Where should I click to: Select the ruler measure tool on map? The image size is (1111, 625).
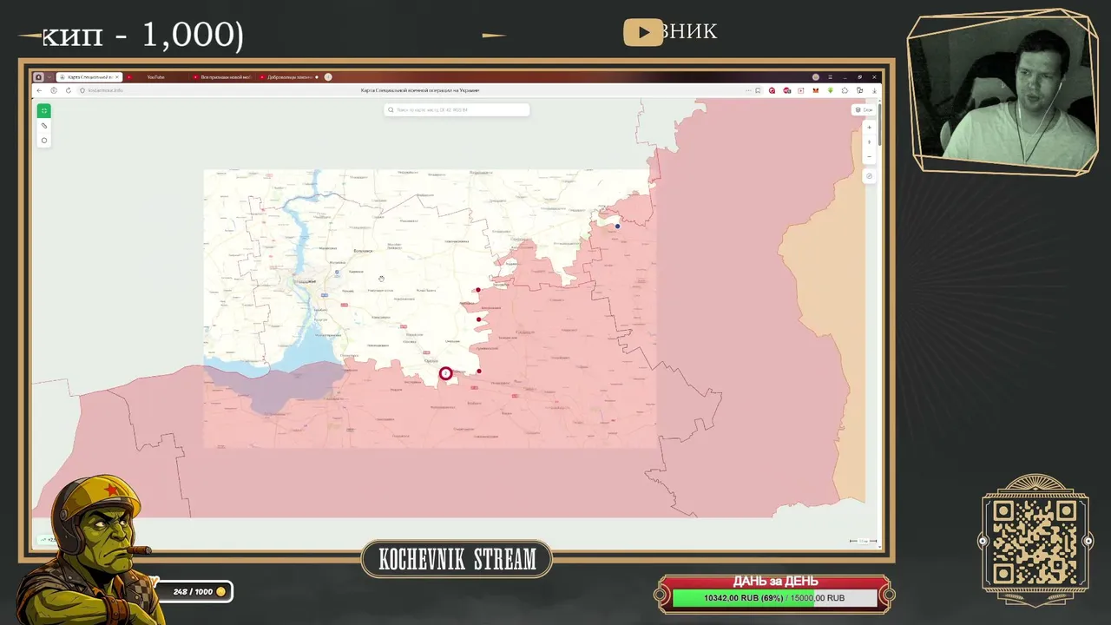(x=44, y=126)
